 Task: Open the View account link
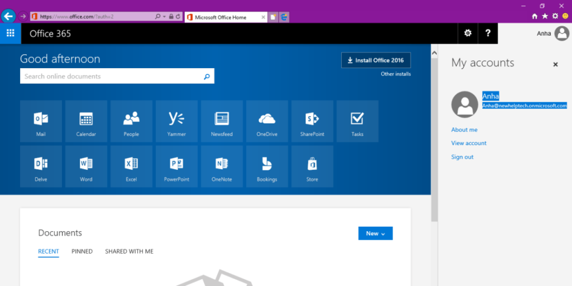pos(469,144)
